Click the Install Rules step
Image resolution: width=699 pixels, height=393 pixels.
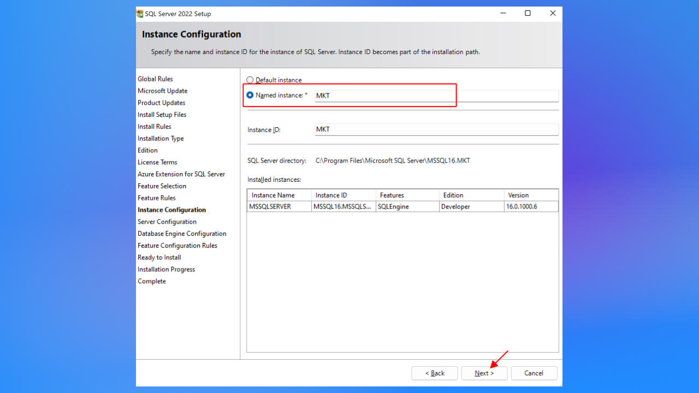[x=155, y=127]
